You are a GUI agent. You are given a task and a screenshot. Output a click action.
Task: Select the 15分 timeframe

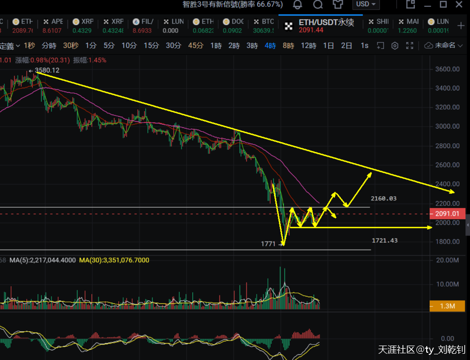pyautogui.click(x=151, y=45)
